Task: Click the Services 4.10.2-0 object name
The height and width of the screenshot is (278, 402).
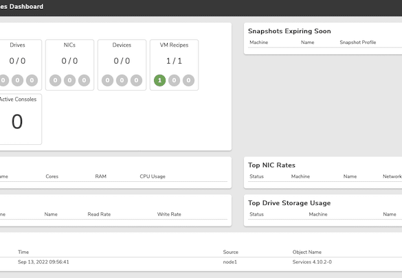Action: [312, 262]
